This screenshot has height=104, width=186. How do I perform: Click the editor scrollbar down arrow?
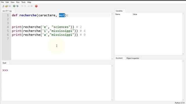(112, 59)
